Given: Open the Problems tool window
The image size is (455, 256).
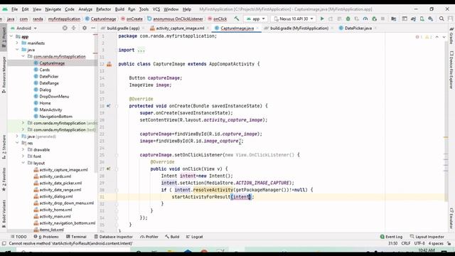Looking at the screenshot, I should (x=46, y=237).
